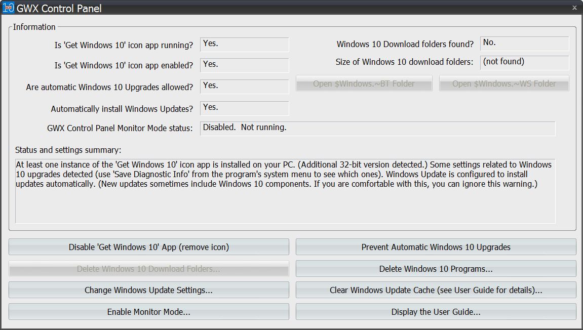Click Delete Windows 10 Download Folders button
The width and height of the screenshot is (583, 330).
[x=149, y=269]
